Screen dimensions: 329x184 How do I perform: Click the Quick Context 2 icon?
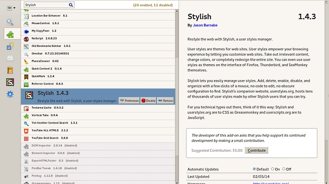(26, 69)
